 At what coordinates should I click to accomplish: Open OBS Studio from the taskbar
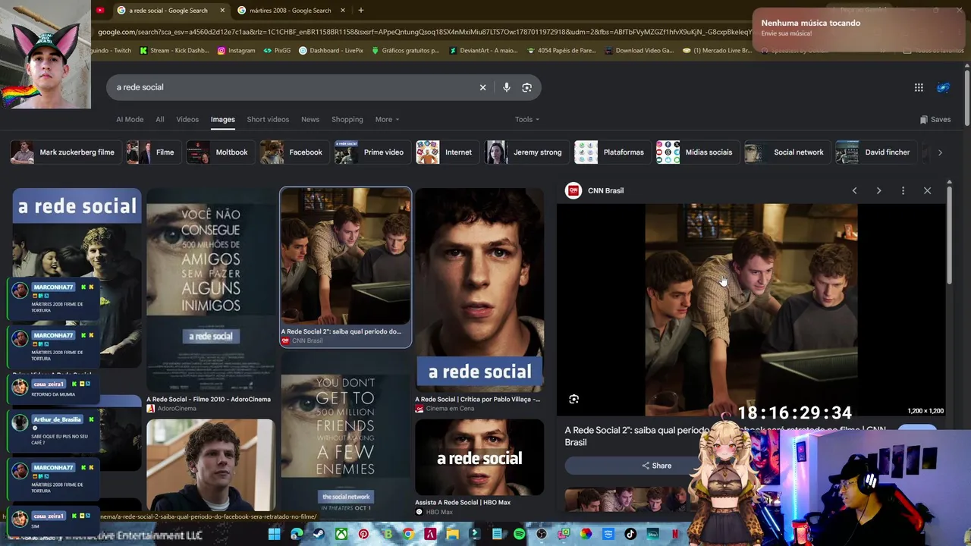[541, 534]
